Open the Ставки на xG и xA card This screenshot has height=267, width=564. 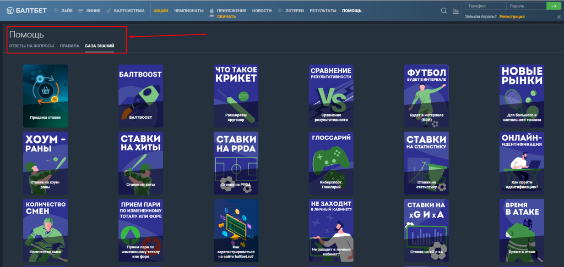pos(426,230)
